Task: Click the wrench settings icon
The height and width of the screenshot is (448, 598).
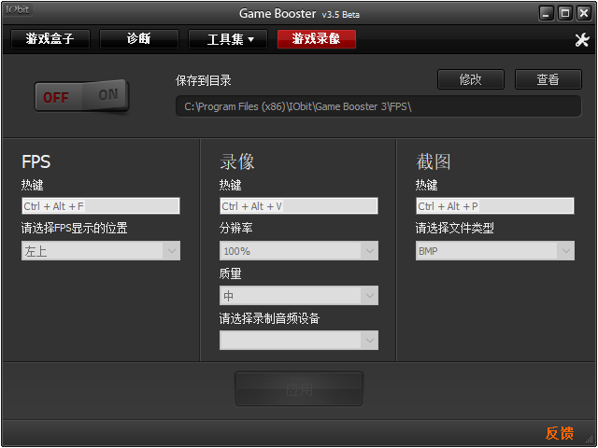Action: pyautogui.click(x=581, y=40)
